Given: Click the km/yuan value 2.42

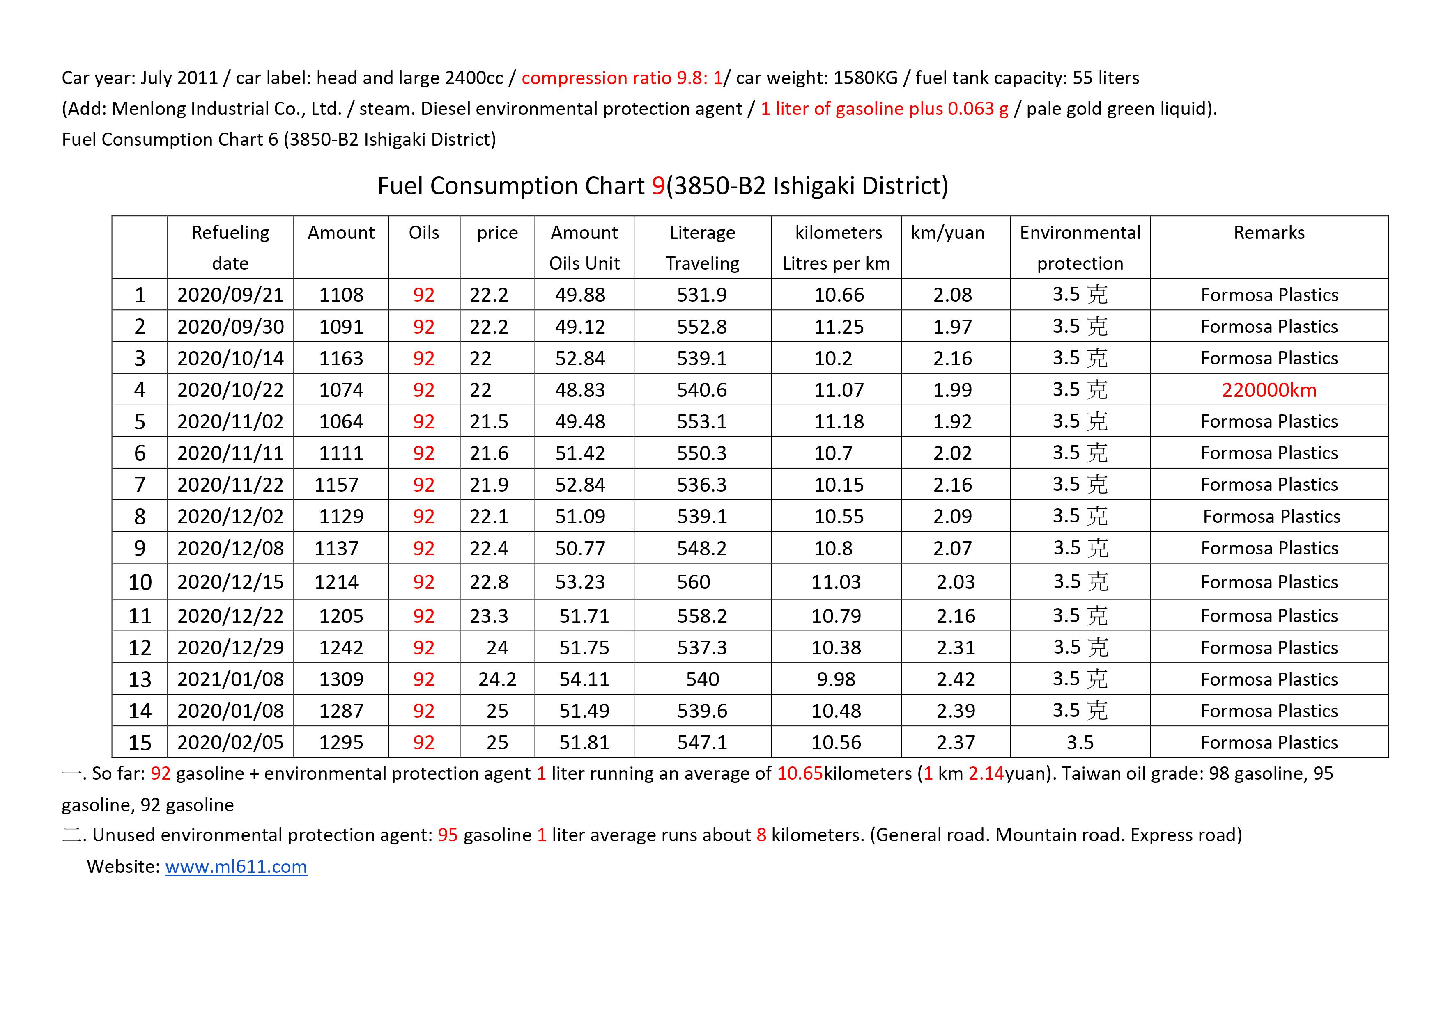Looking at the screenshot, I should point(956,679).
